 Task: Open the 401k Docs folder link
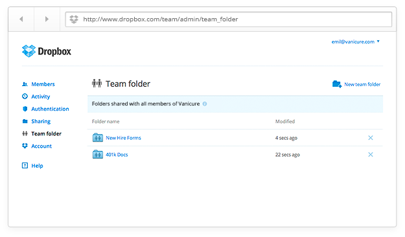pos(117,155)
